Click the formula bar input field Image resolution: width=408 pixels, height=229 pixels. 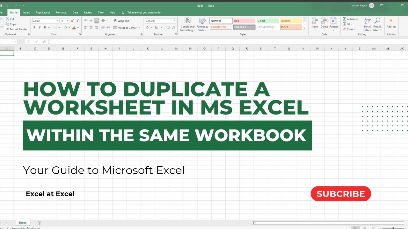[x=228, y=41]
